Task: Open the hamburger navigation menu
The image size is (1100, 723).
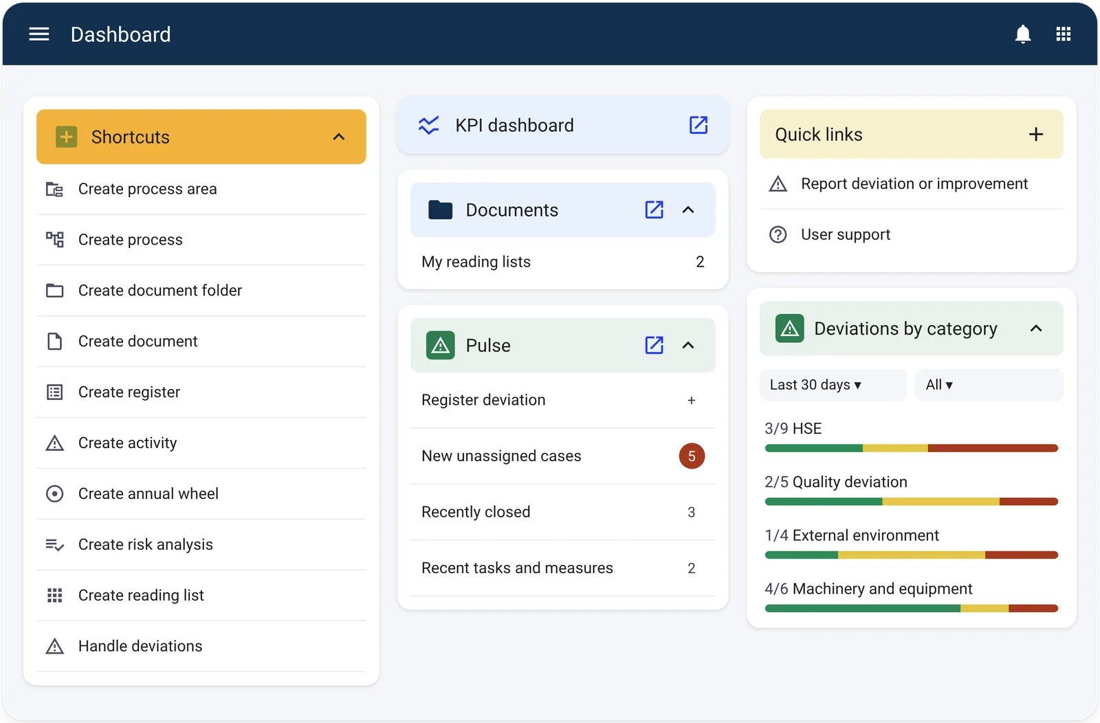Action: click(39, 34)
